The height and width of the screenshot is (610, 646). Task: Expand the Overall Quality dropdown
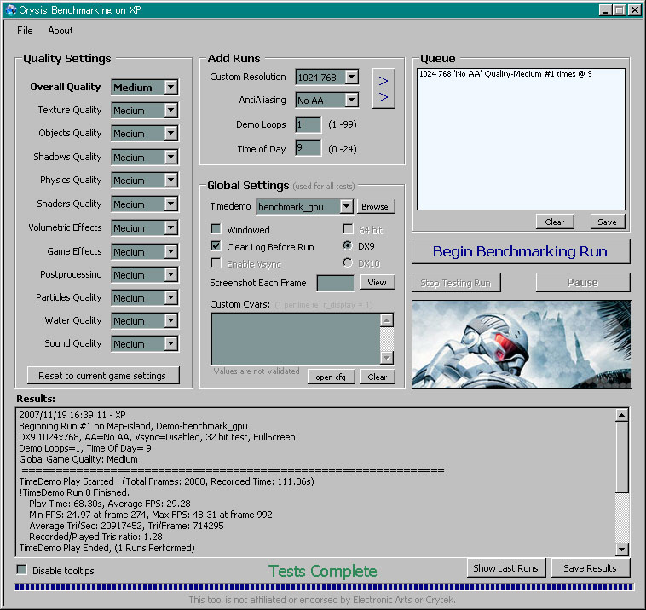click(x=171, y=87)
